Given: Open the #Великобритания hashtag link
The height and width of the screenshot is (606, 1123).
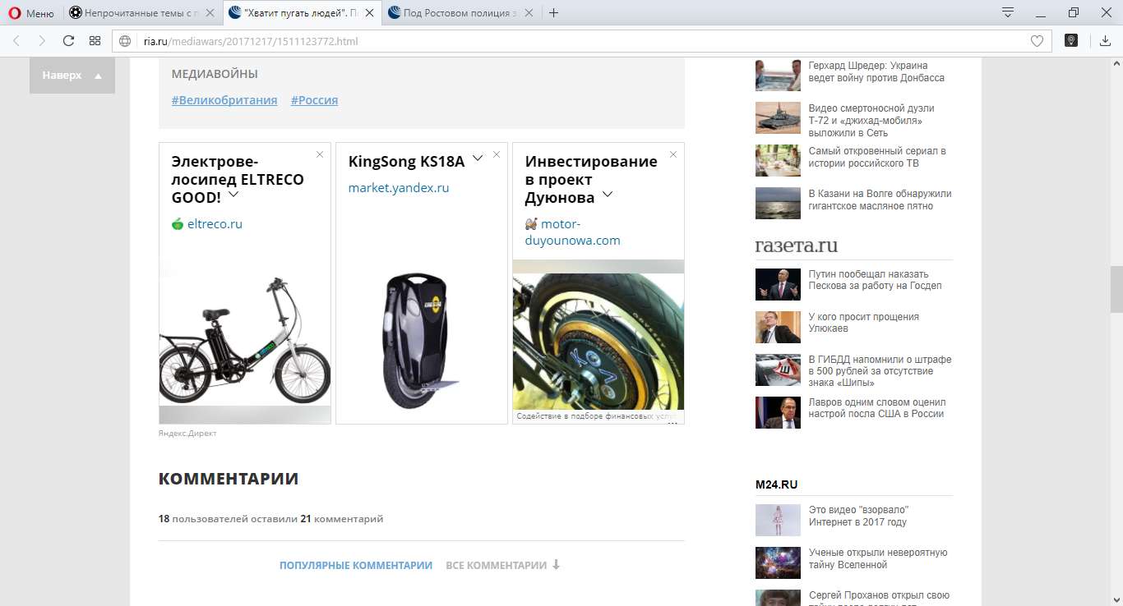Looking at the screenshot, I should coord(224,100).
